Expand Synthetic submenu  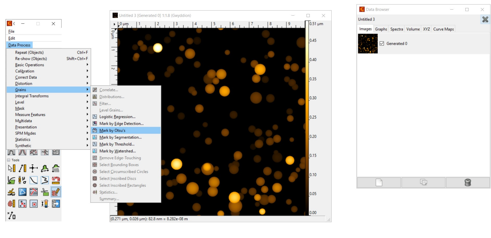[x=48, y=146]
